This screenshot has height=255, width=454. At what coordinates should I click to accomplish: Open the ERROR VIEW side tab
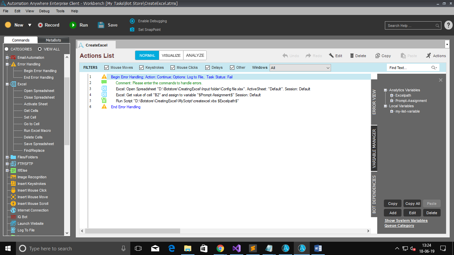tap(374, 102)
